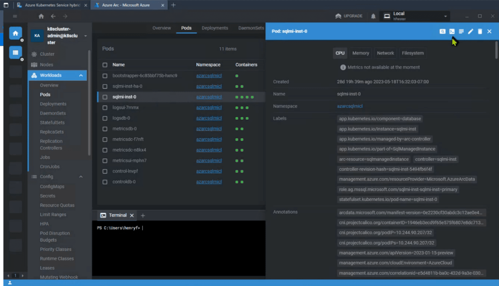Check the sqlmi-inst-0 pod checkbox
Image resolution: width=499 pixels, height=286 pixels.
pos(105,97)
